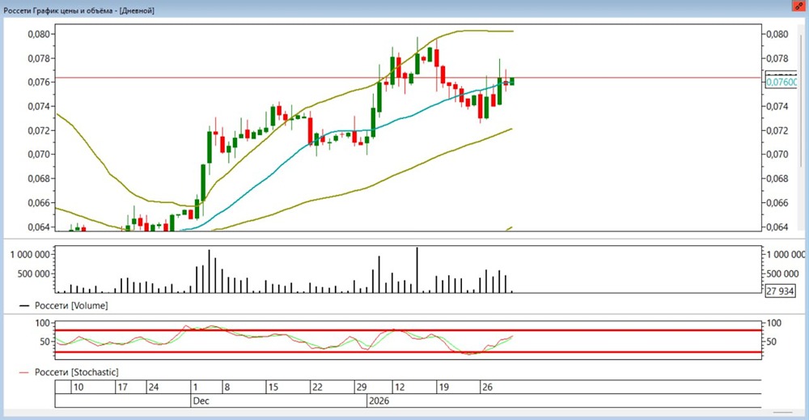Viewport: 809px width, 420px height.
Task: Click the 100 label on the left stochastic axis
Action: tap(43, 323)
